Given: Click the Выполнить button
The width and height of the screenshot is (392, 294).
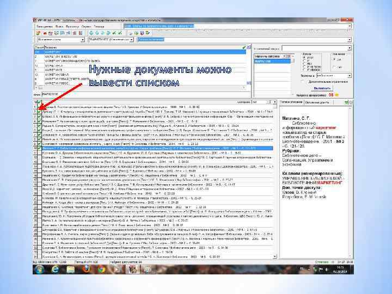Looking at the screenshot, I should tap(322, 88).
